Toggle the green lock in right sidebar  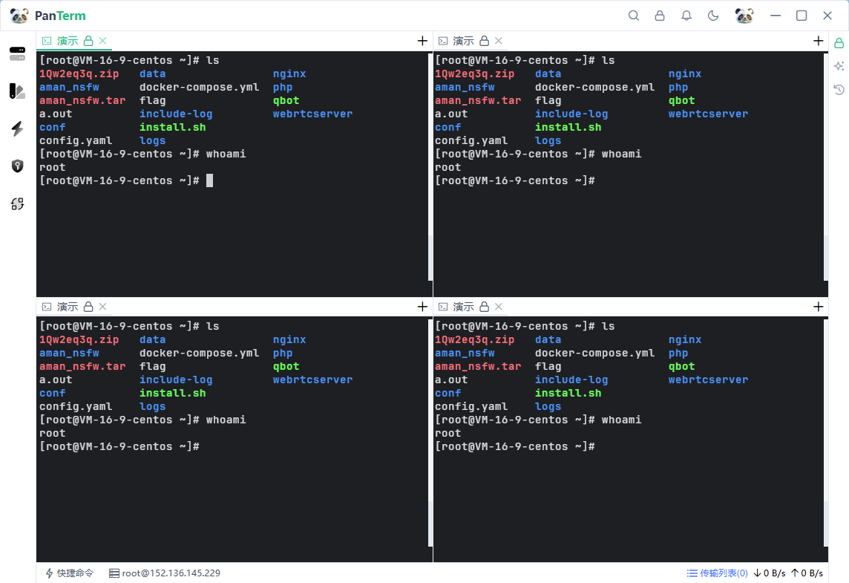[x=839, y=43]
